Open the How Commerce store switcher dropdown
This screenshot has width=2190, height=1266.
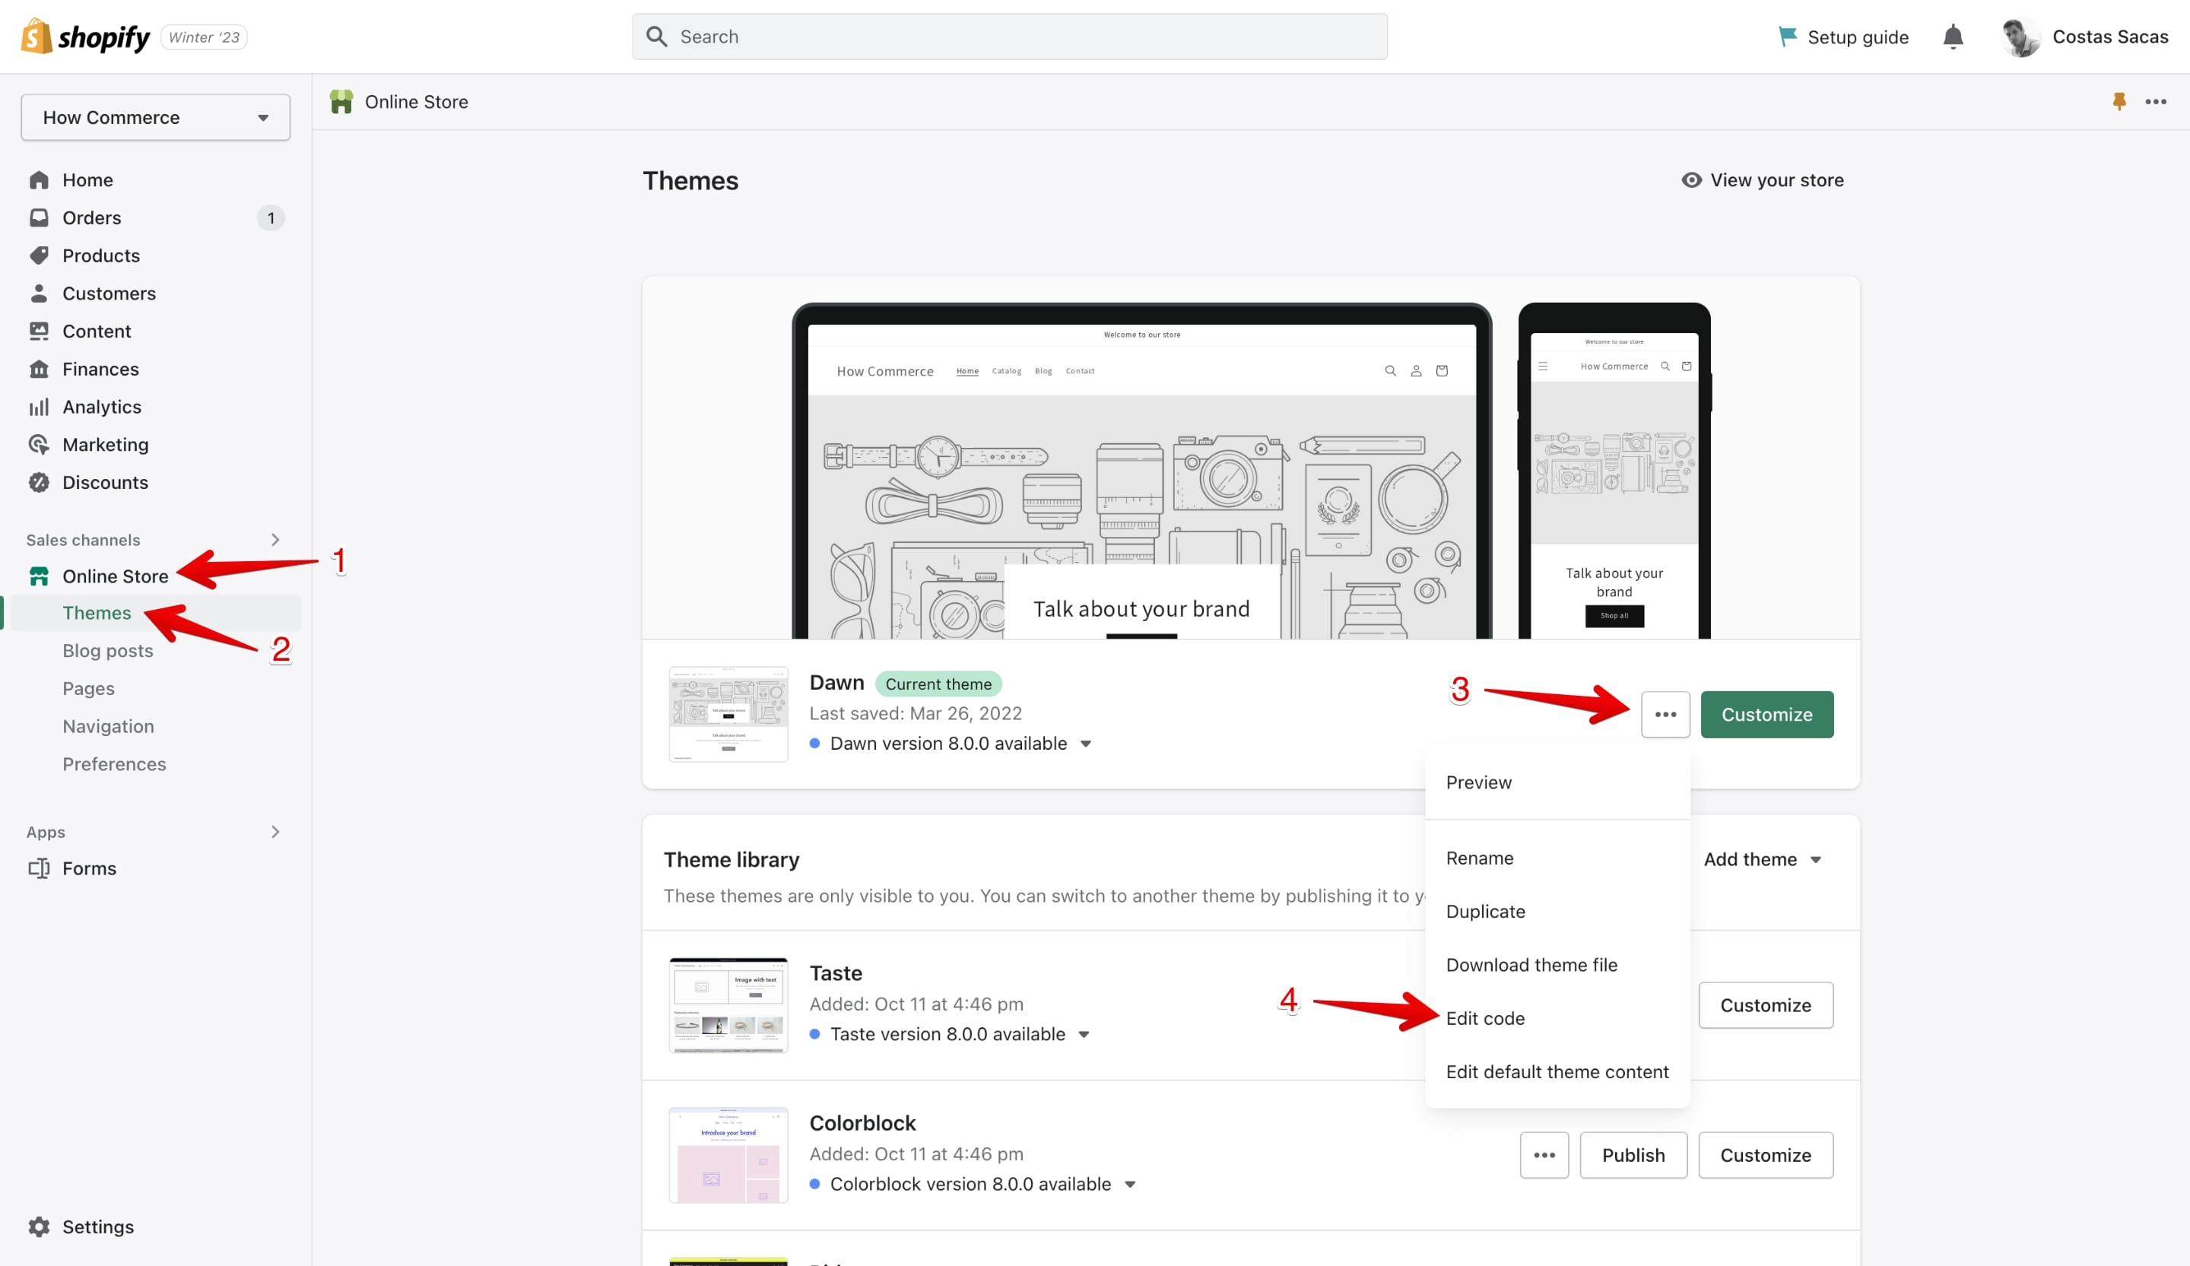[x=156, y=117]
